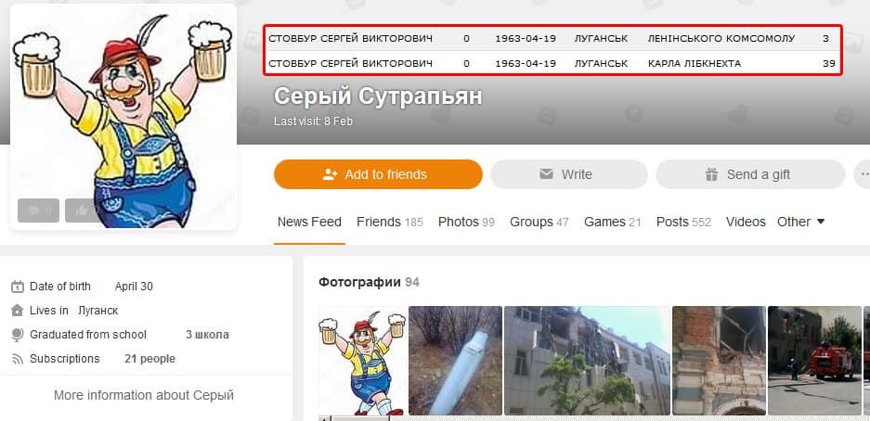Screen dimensions: 870x421
Task: Go to the Groups tab
Action: [539, 223]
